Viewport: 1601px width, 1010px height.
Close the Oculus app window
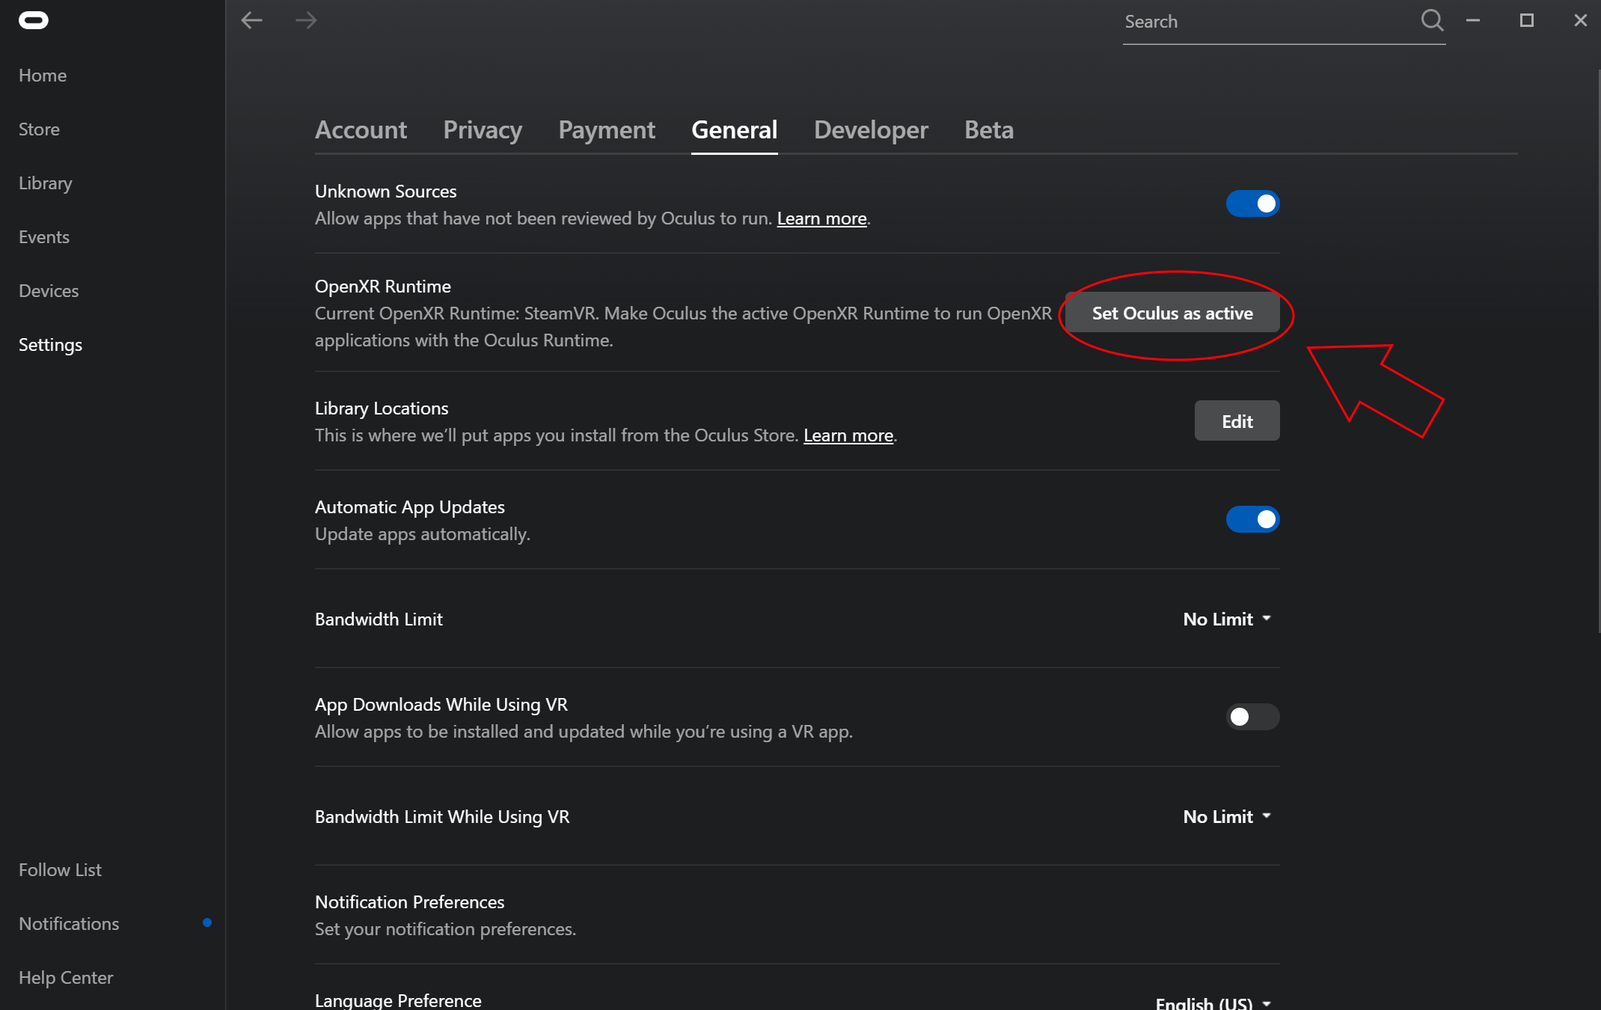1580,20
